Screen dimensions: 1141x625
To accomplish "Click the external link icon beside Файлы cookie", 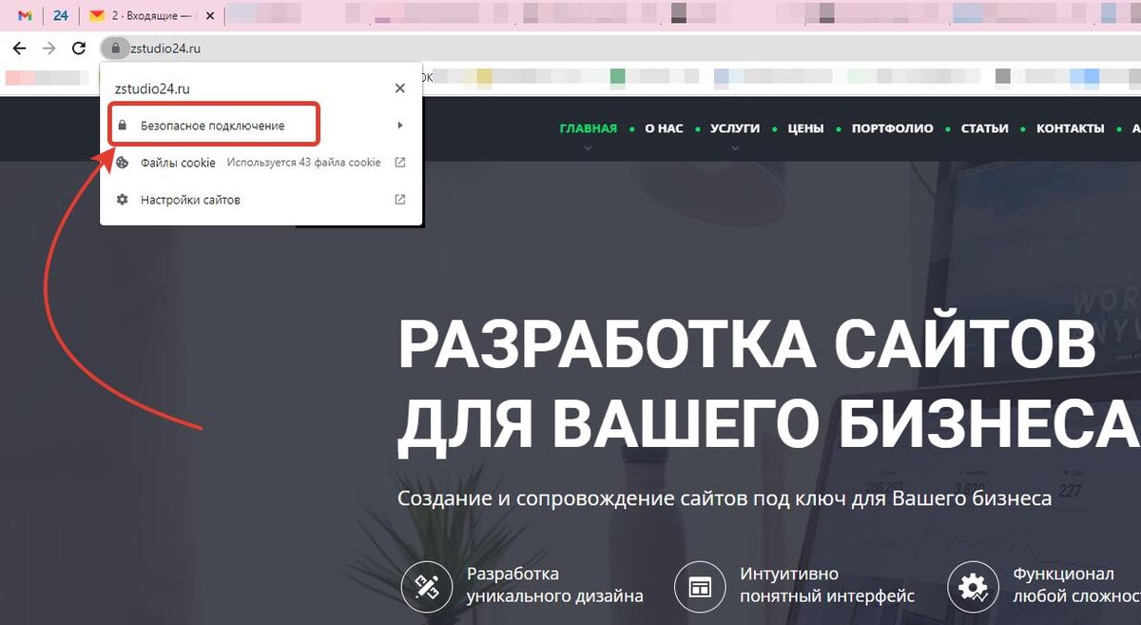I will [x=399, y=162].
